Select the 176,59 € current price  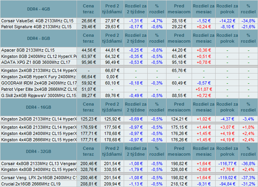point(88,127)
